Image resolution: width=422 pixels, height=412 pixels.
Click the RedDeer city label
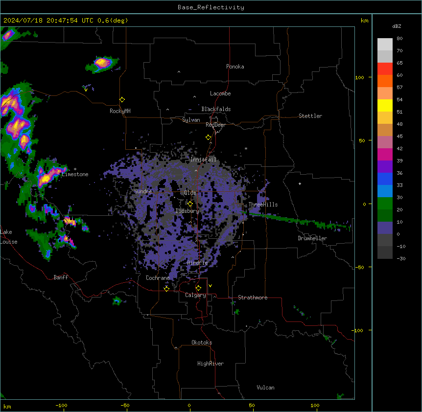(x=215, y=125)
